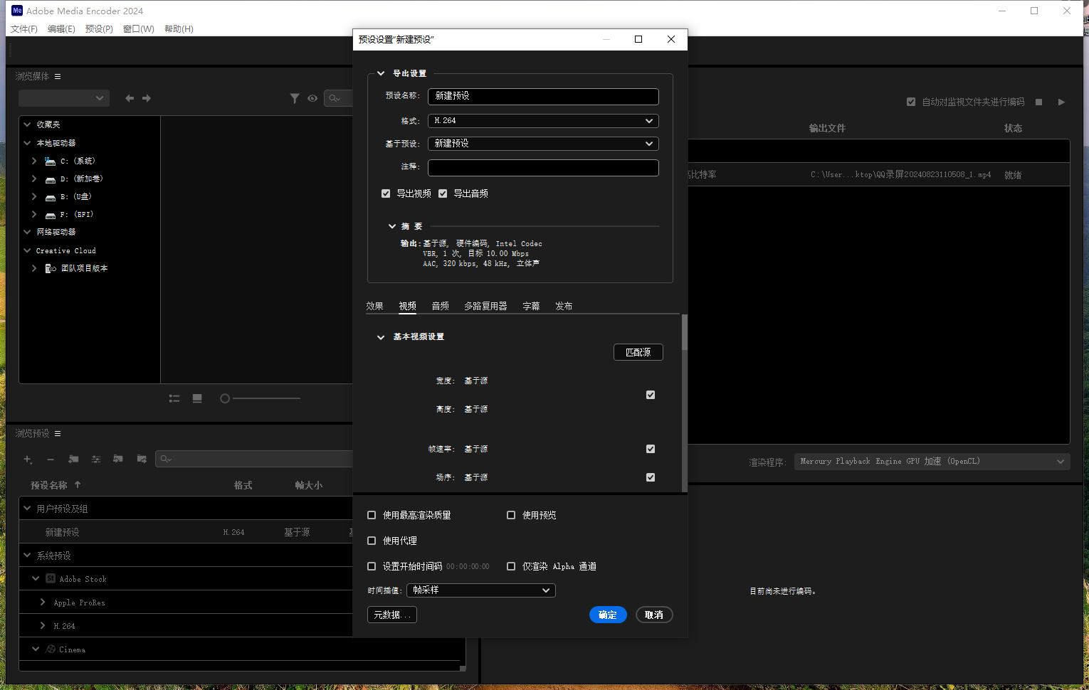Click the start queue play icon
This screenshot has height=690, width=1089.
[x=1061, y=102]
